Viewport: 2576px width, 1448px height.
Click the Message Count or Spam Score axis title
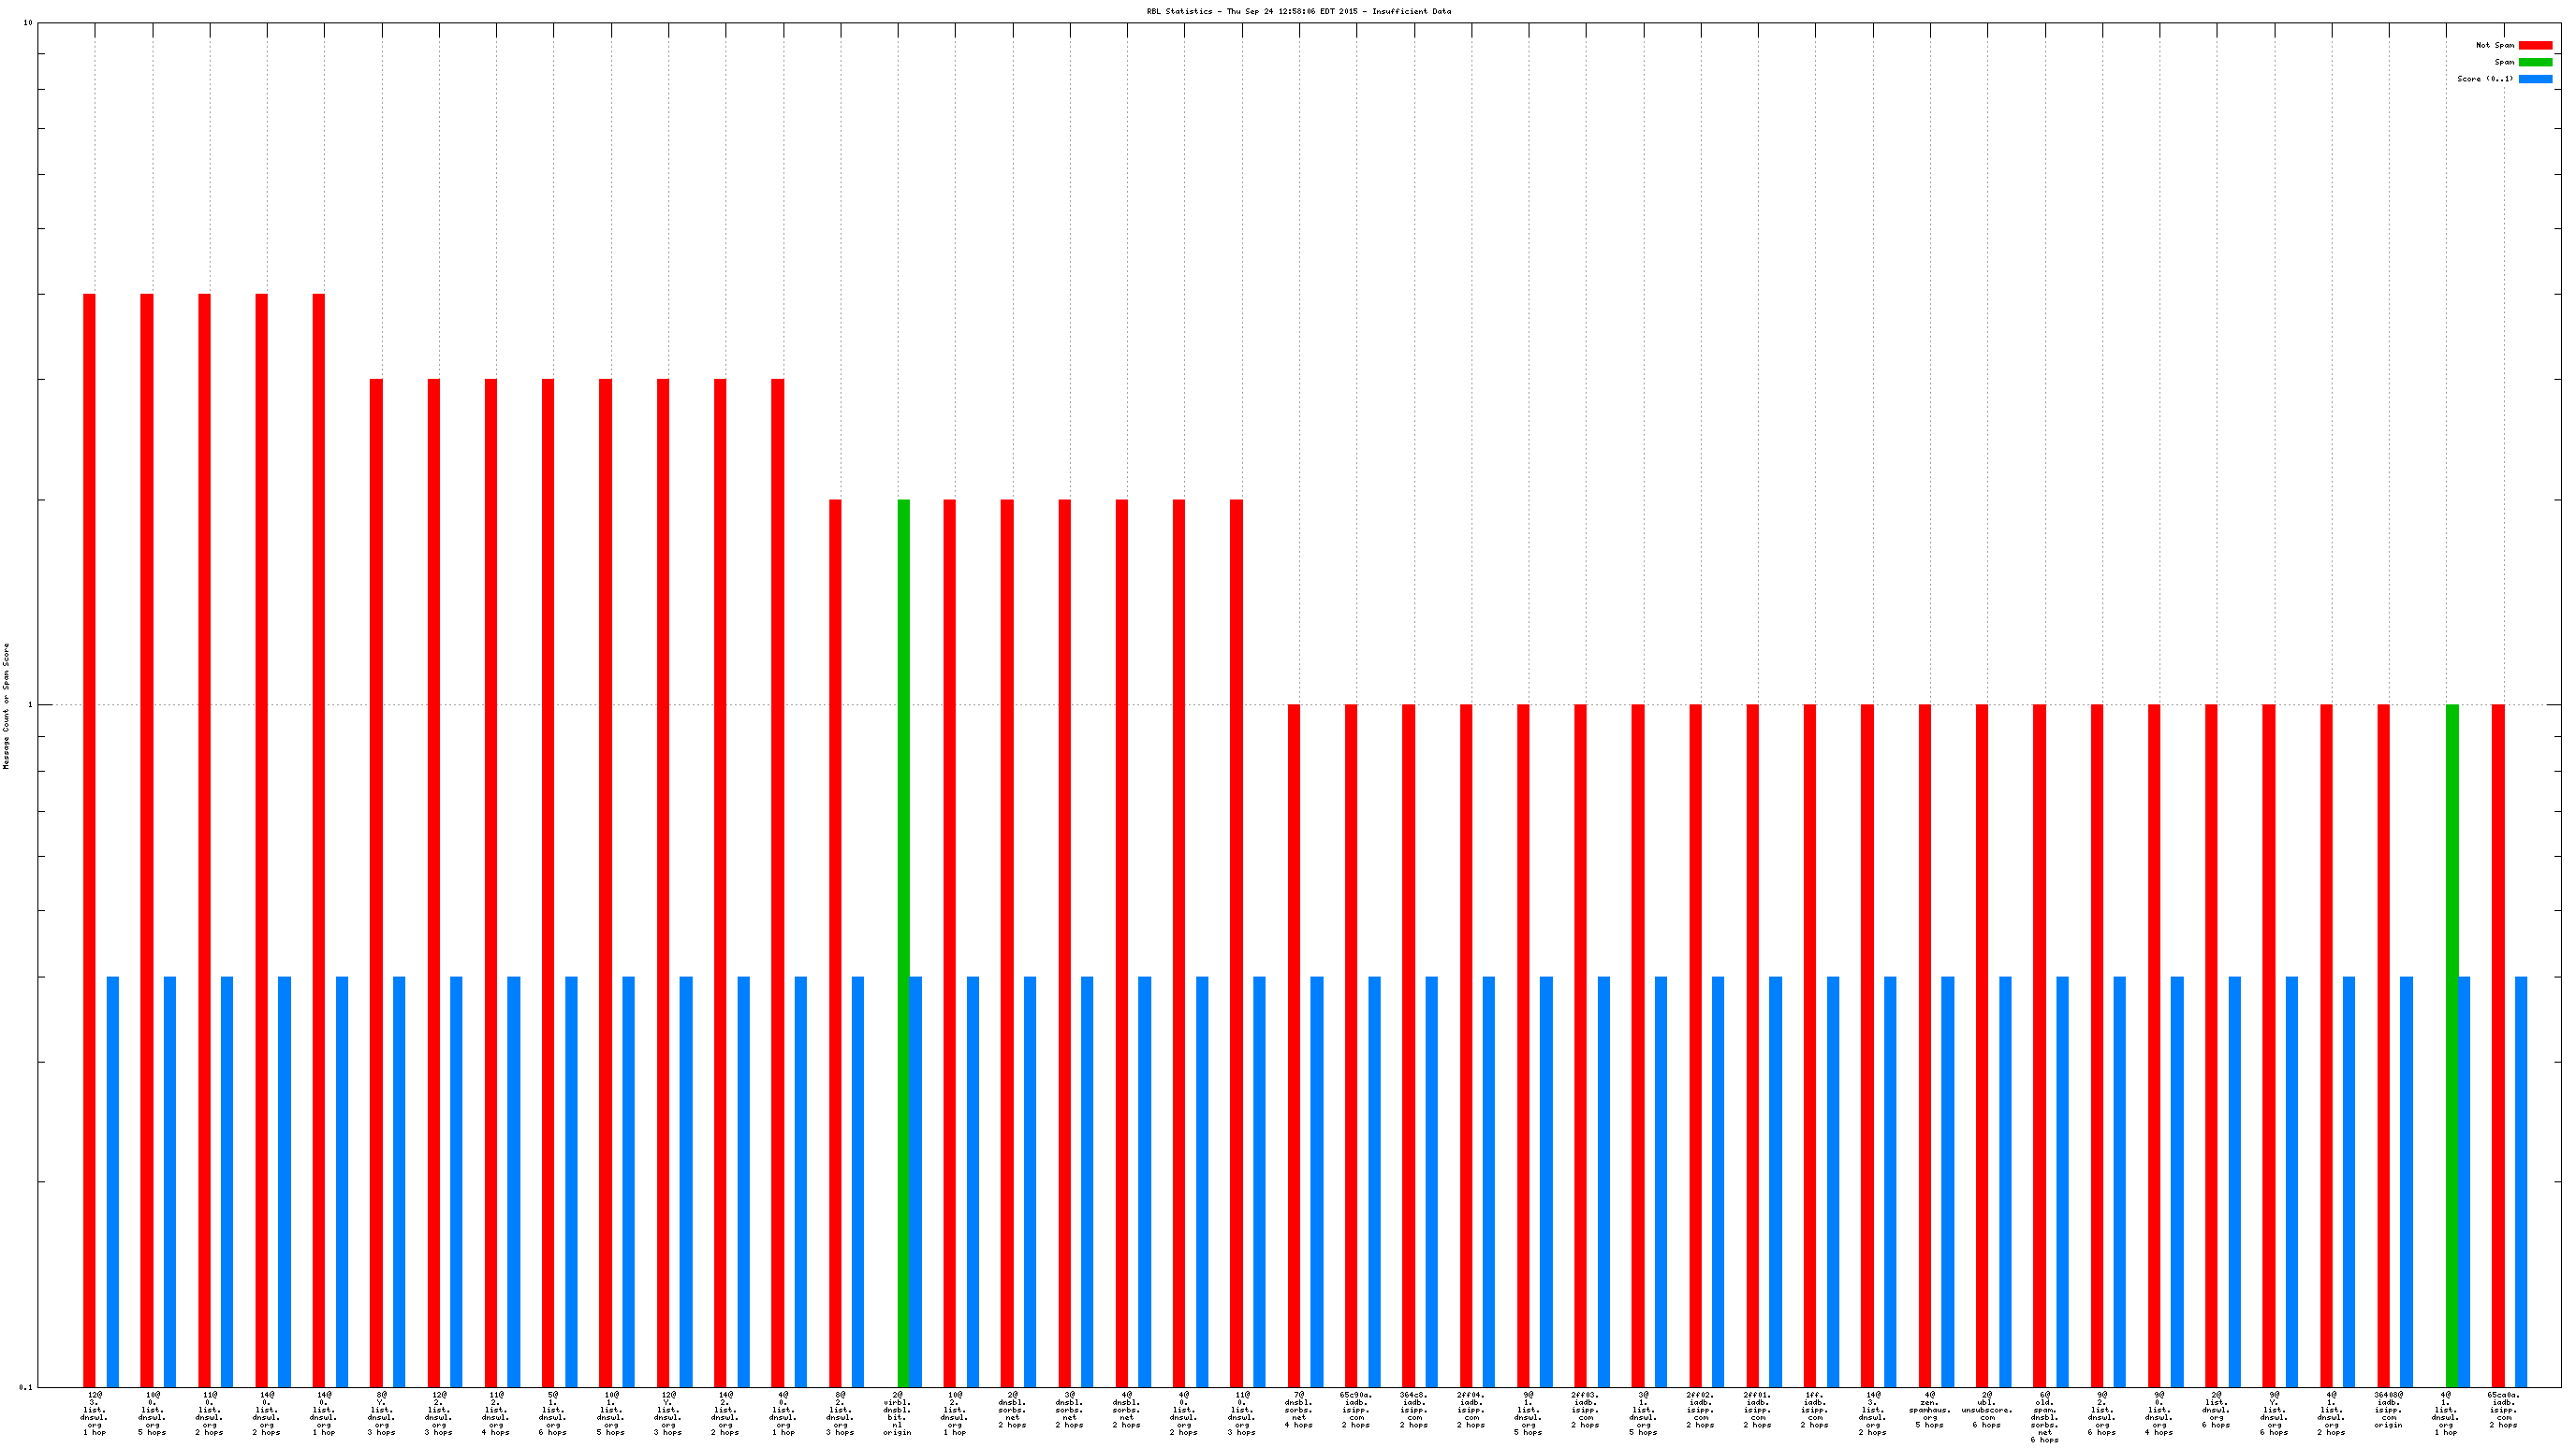tap(6, 705)
